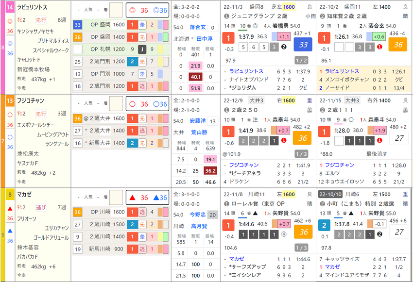Open メンコイボクチャン result link
This screenshot has height=282, width=413.
347,80
